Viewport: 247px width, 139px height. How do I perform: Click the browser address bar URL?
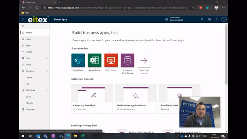click(118, 8)
